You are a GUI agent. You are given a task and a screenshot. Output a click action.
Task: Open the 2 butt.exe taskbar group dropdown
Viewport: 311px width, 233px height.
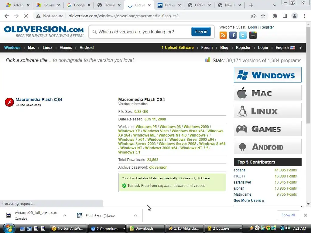point(241,229)
